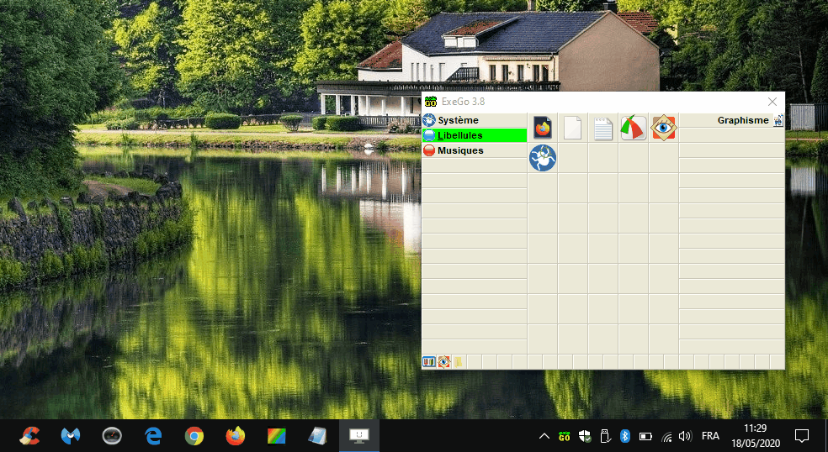Viewport: 828px width, 452px height.
Task: Select the Libellules category
Action: pyautogui.click(x=475, y=135)
